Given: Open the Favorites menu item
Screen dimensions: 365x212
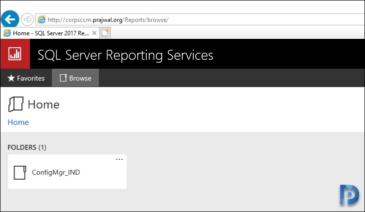Looking at the screenshot, I should [26, 78].
